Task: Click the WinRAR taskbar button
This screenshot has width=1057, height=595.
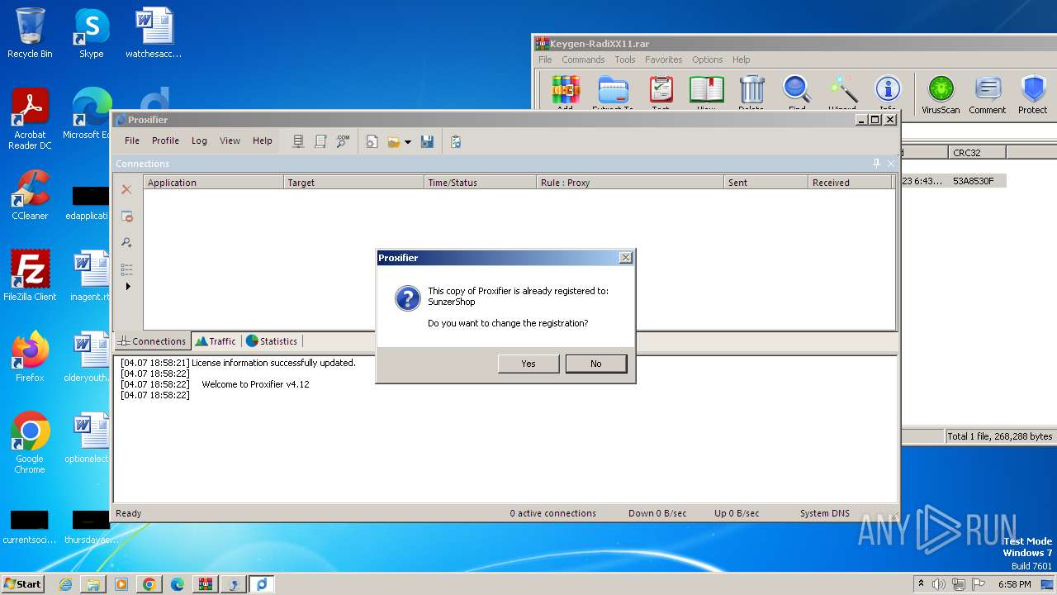Action: tap(206, 584)
